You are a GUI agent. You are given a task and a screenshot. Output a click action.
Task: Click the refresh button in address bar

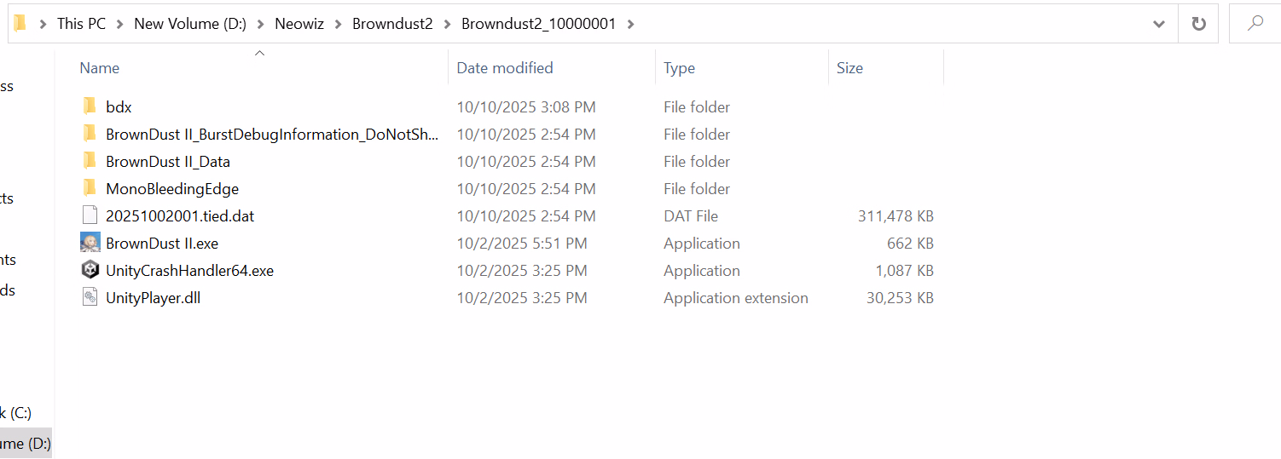1198,24
